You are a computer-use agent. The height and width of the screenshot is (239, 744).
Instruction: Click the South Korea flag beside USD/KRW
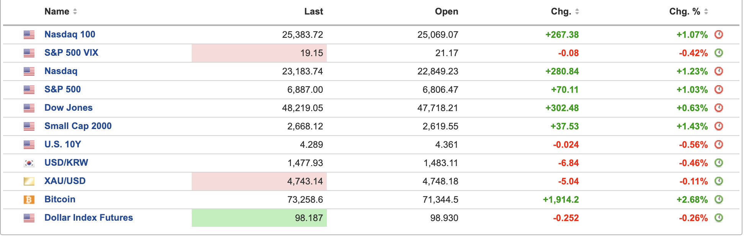pyautogui.click(x=29, y=163)
